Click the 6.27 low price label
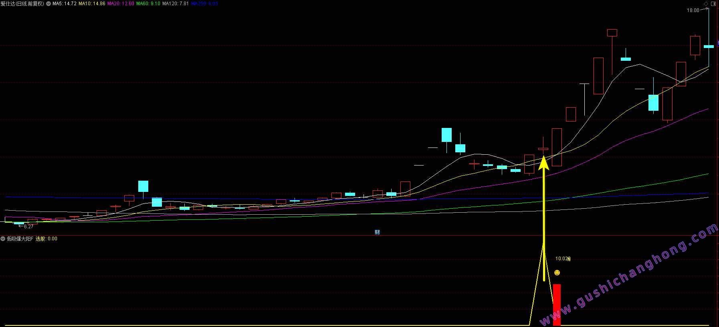 click(29, 227)
